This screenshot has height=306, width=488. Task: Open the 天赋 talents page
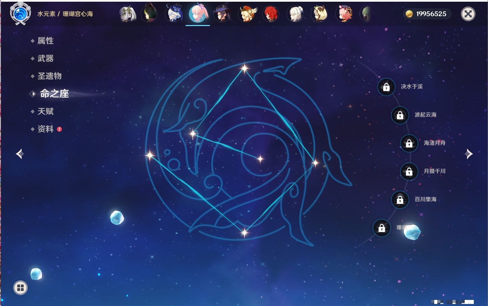pyautogui.click(x=45, y=111)
